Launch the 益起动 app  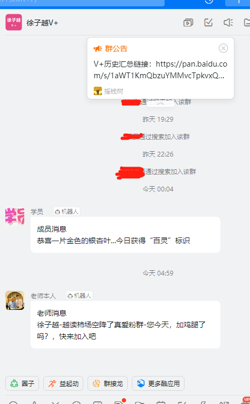click(x=63, y=383)
